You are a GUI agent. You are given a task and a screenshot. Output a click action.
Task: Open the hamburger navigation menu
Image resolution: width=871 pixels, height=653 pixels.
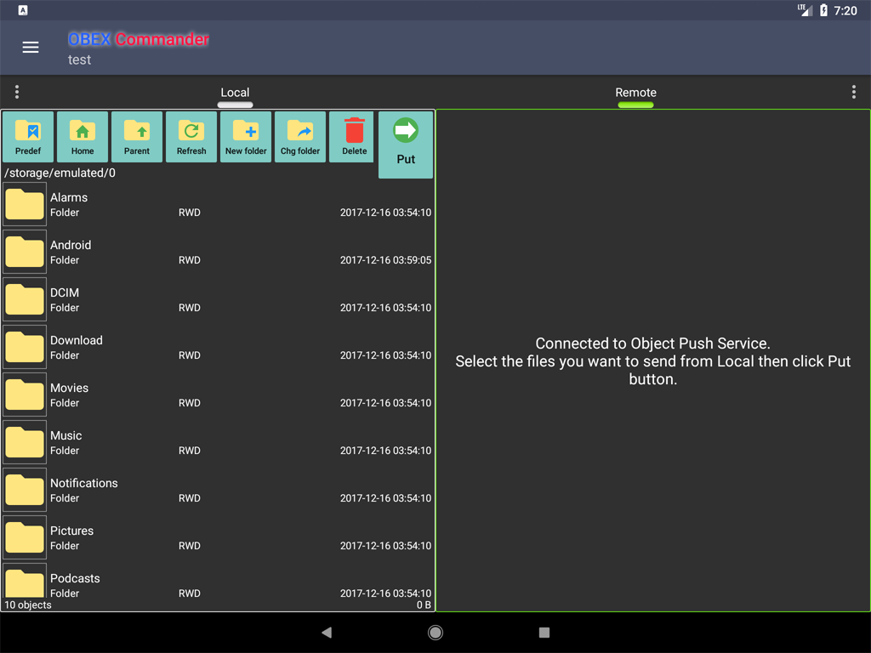tap(31, 48)
